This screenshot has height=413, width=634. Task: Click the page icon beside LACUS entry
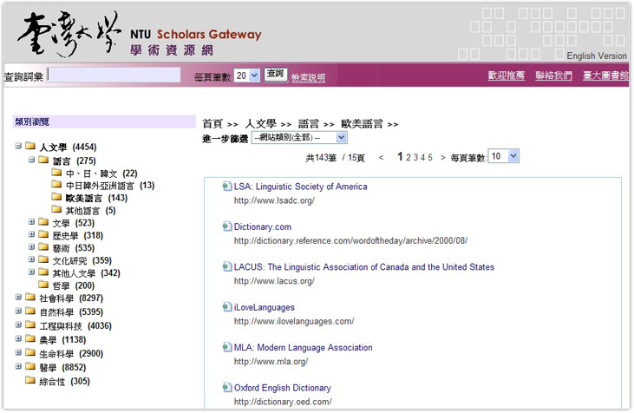tap(227, 266)
